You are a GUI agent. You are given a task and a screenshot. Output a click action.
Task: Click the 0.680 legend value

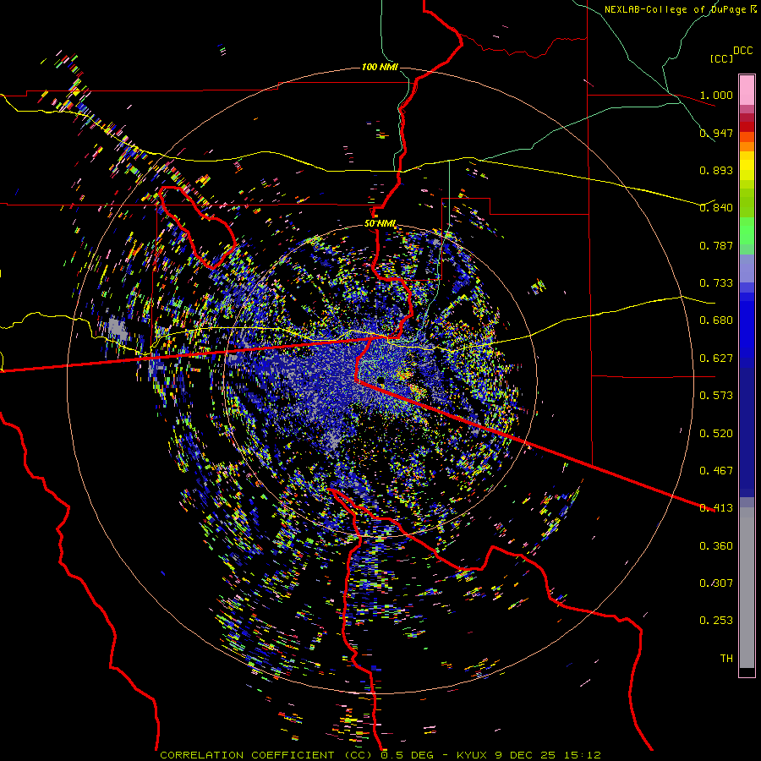coord(716,320)
